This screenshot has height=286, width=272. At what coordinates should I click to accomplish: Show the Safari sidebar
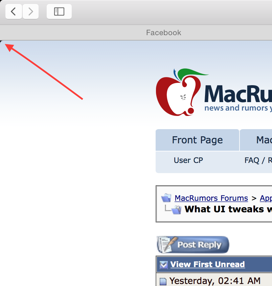coord(59,11)
